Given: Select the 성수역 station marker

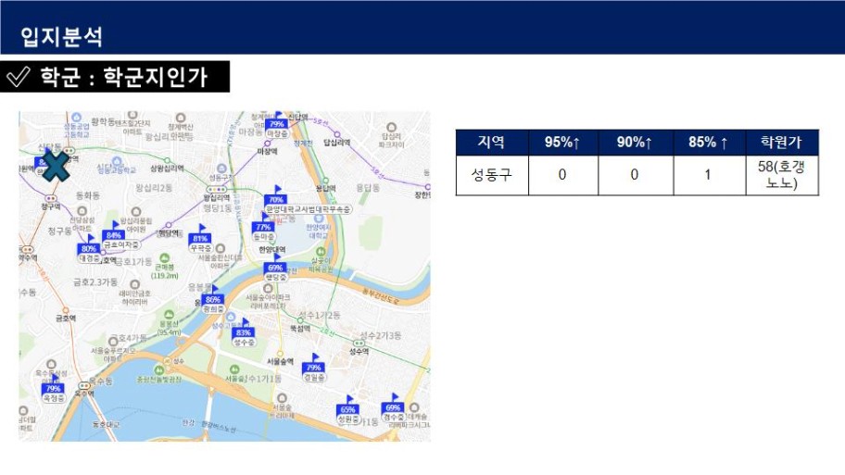Looking at the screenshot, I should pyautogui.click(x=359, y=343).
